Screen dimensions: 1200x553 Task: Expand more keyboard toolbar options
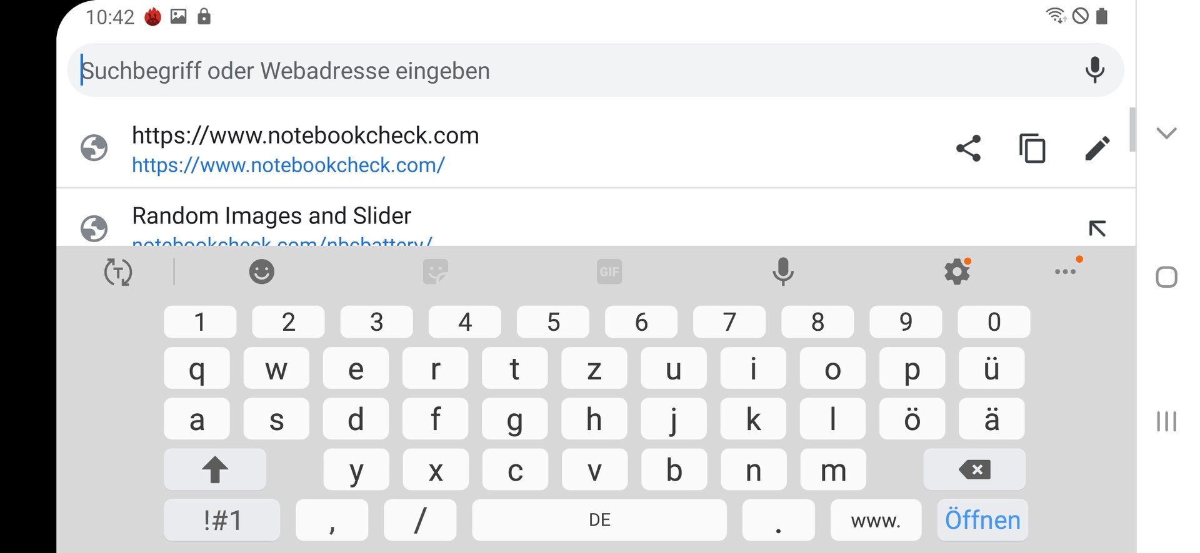(x=1066, y=272)
